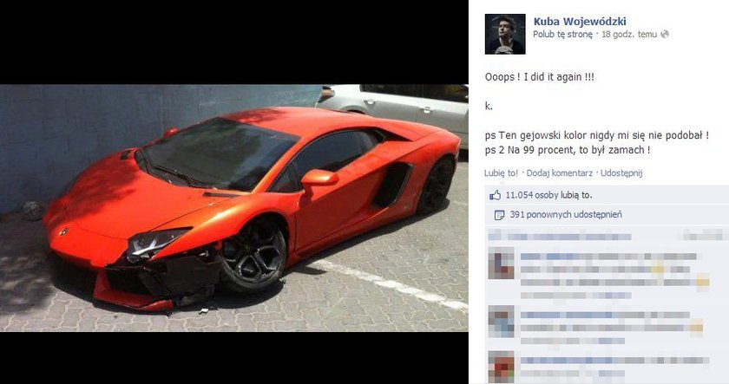Open the '11.054 osoby lubią to' list
729x384 pixels.
(x=548, y=195)
